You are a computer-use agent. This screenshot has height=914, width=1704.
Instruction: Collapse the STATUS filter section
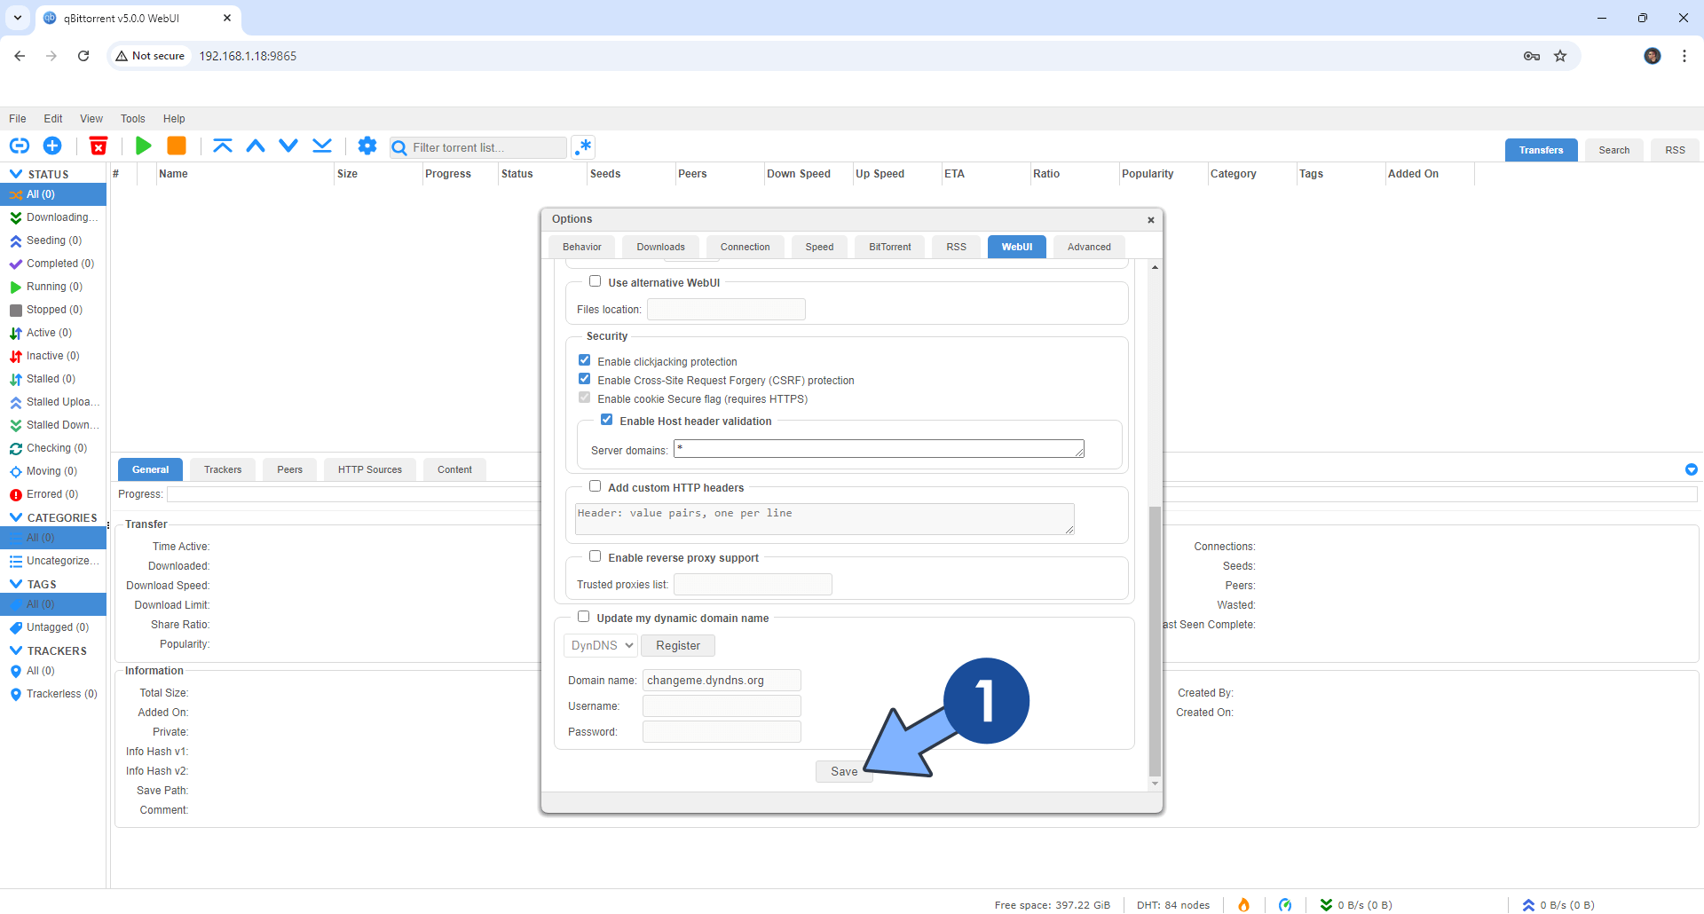(16, 174)
